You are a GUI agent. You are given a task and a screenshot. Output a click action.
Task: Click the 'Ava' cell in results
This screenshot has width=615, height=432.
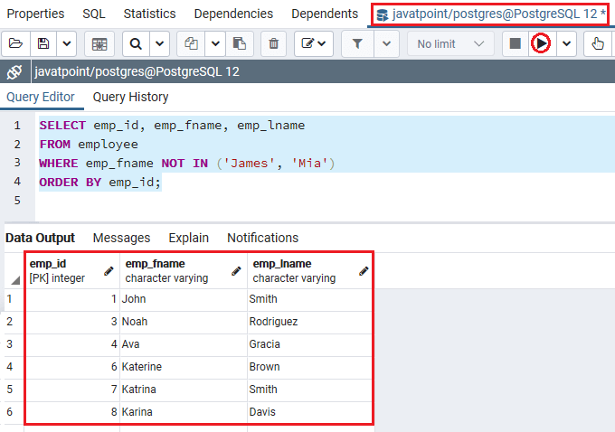184,344
